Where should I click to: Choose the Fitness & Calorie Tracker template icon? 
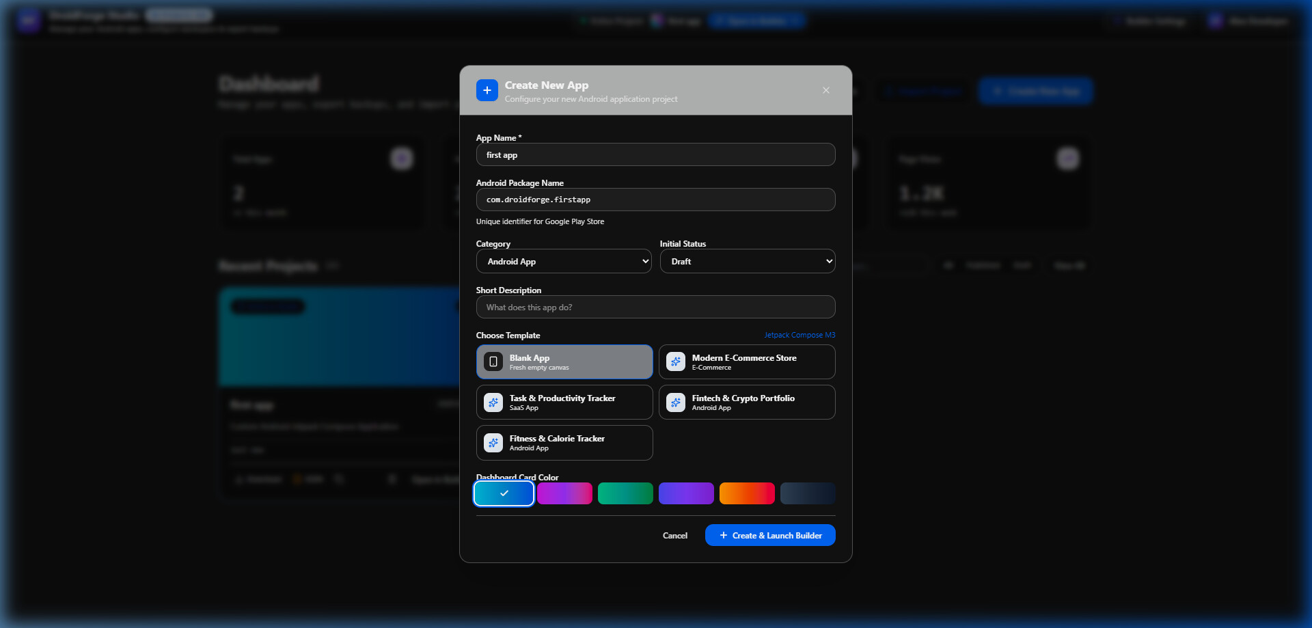tap(493, 442)
